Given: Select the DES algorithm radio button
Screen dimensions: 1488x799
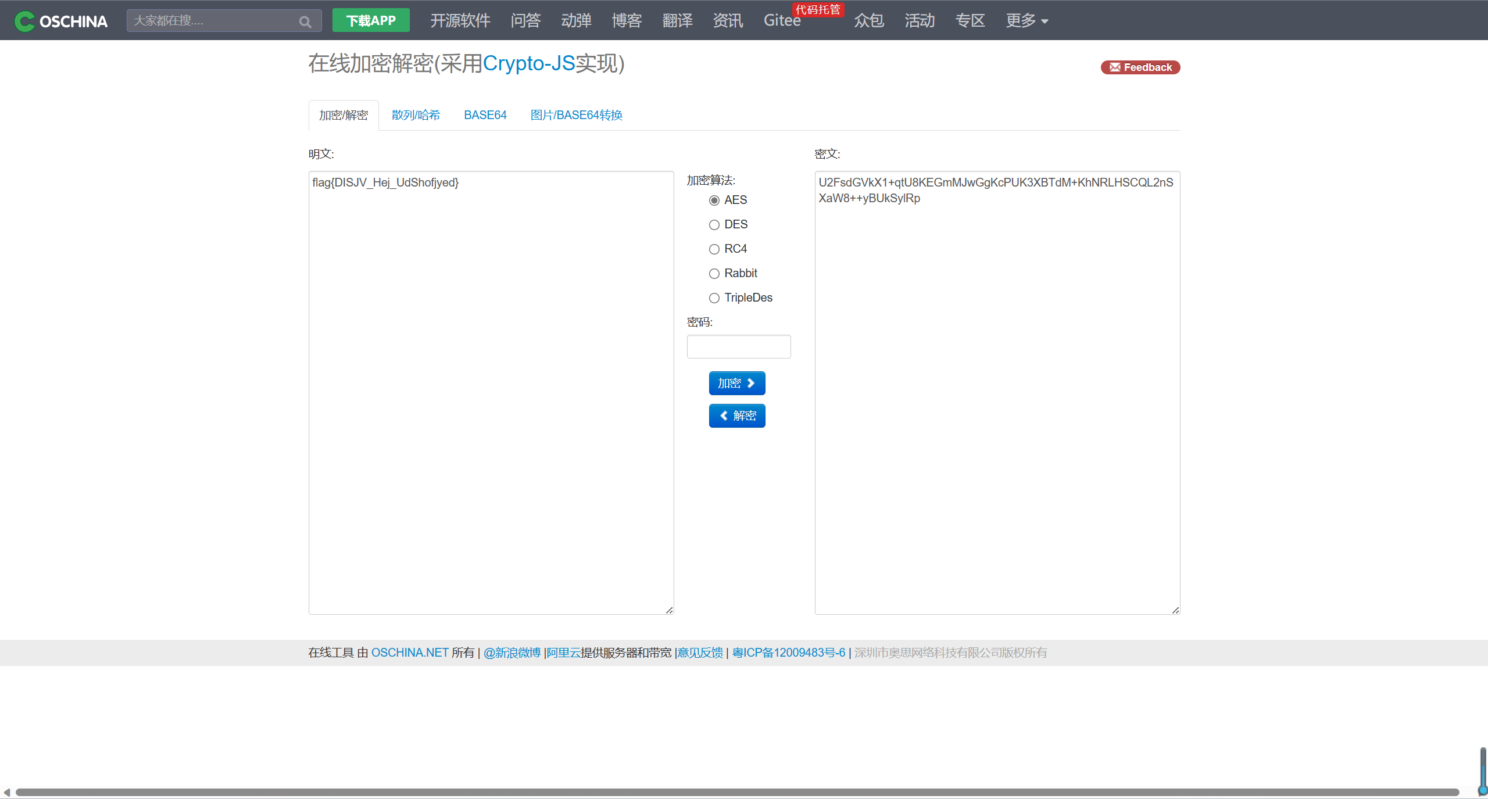Looking at the screenshot, I should [714, 225].
